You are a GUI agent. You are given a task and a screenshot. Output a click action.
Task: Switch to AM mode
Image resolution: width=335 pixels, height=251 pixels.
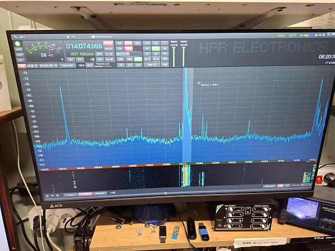[119, 43]
